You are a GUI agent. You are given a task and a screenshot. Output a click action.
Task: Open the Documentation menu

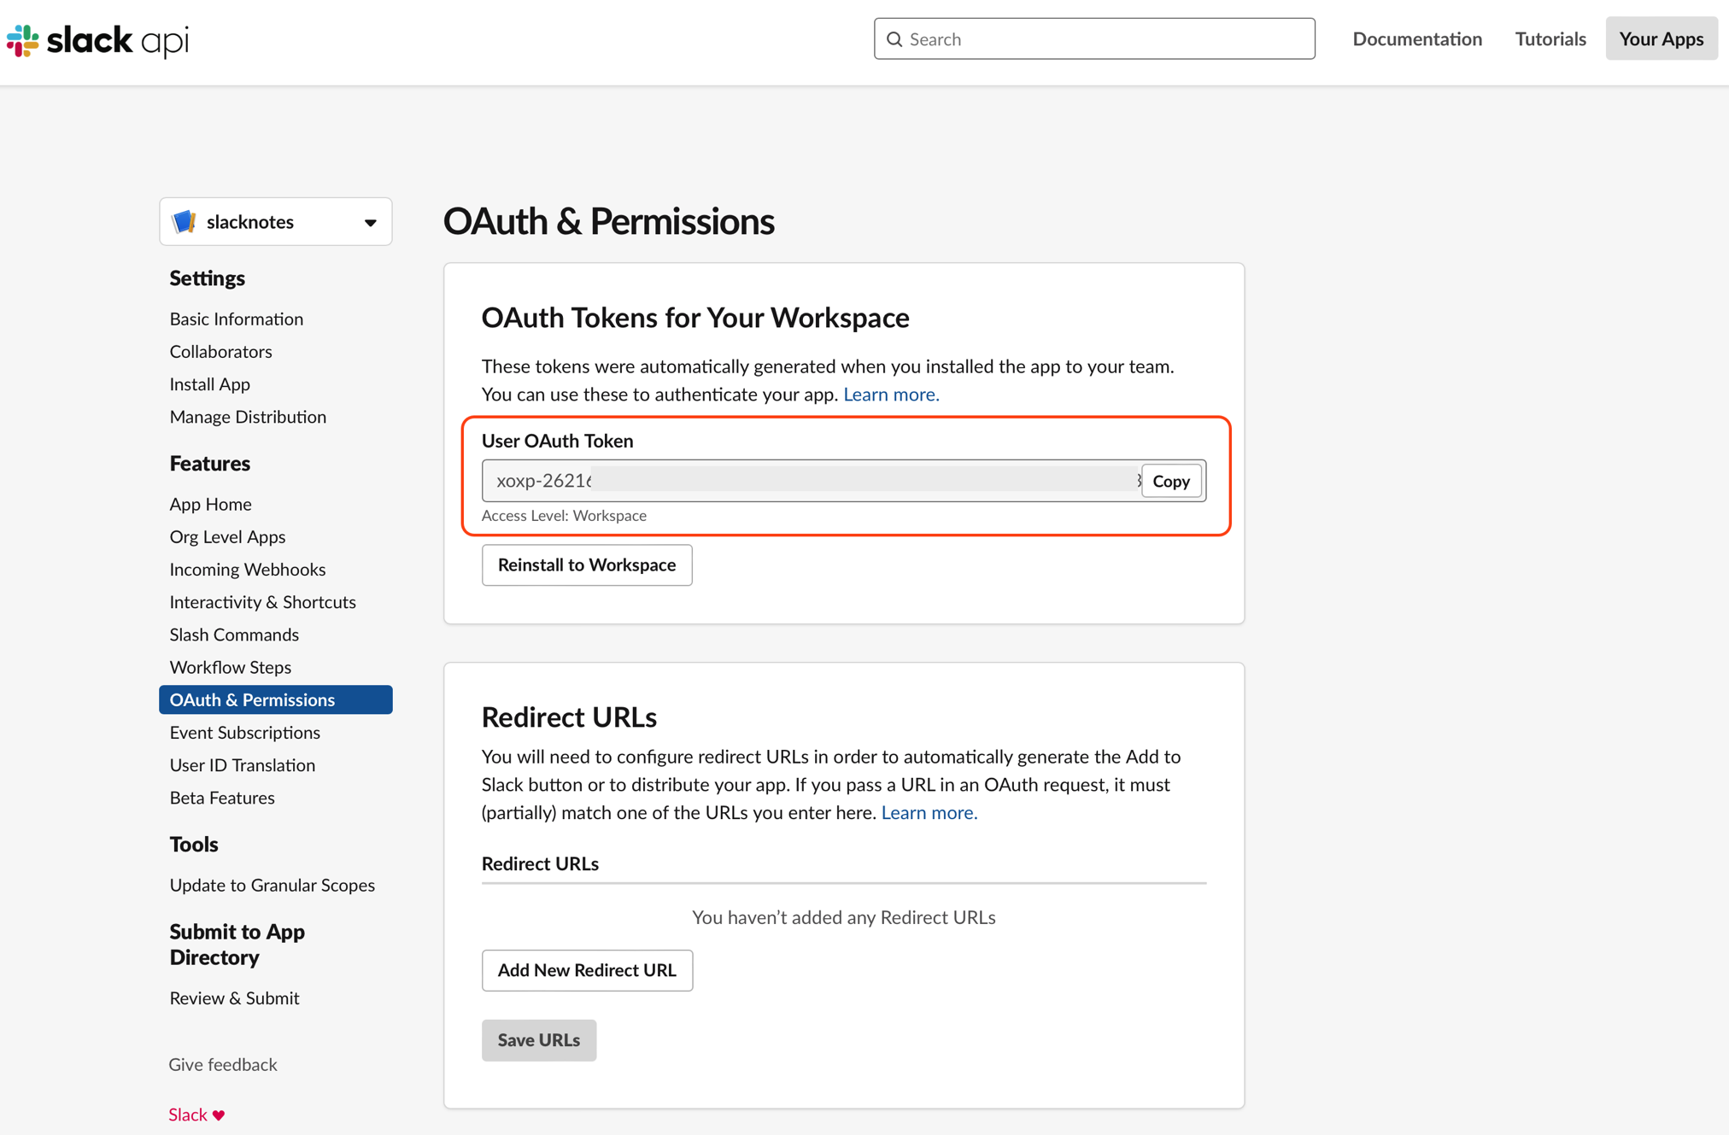point(1416,39)
